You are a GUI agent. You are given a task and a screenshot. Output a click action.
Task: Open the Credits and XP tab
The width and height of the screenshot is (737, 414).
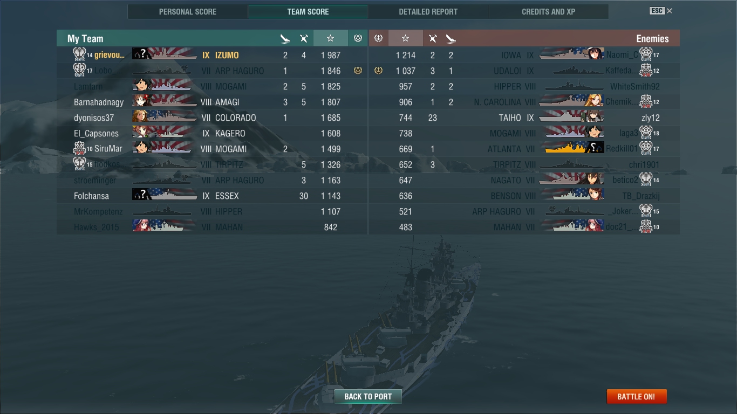[549, 11]
